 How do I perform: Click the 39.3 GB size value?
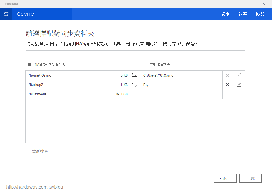tap(121, 94)
